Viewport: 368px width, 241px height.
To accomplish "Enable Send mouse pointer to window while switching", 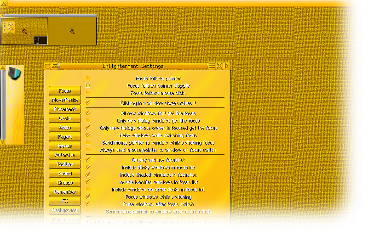I will [88, 142].
